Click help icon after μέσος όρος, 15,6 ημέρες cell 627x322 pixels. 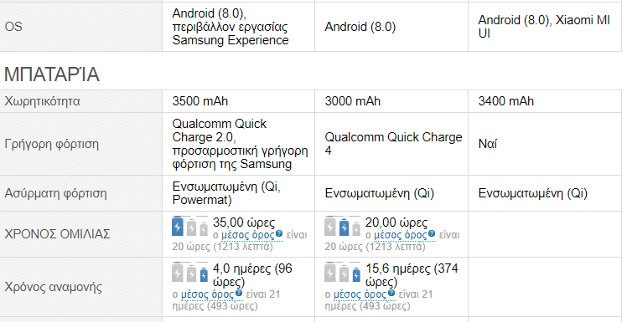[x=391, y=294]
